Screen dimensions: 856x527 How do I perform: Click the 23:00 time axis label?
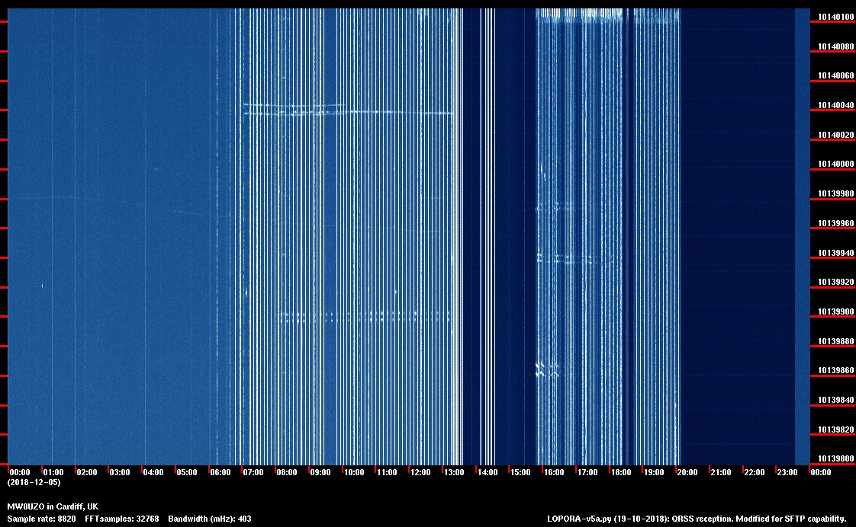pos(787,472)
